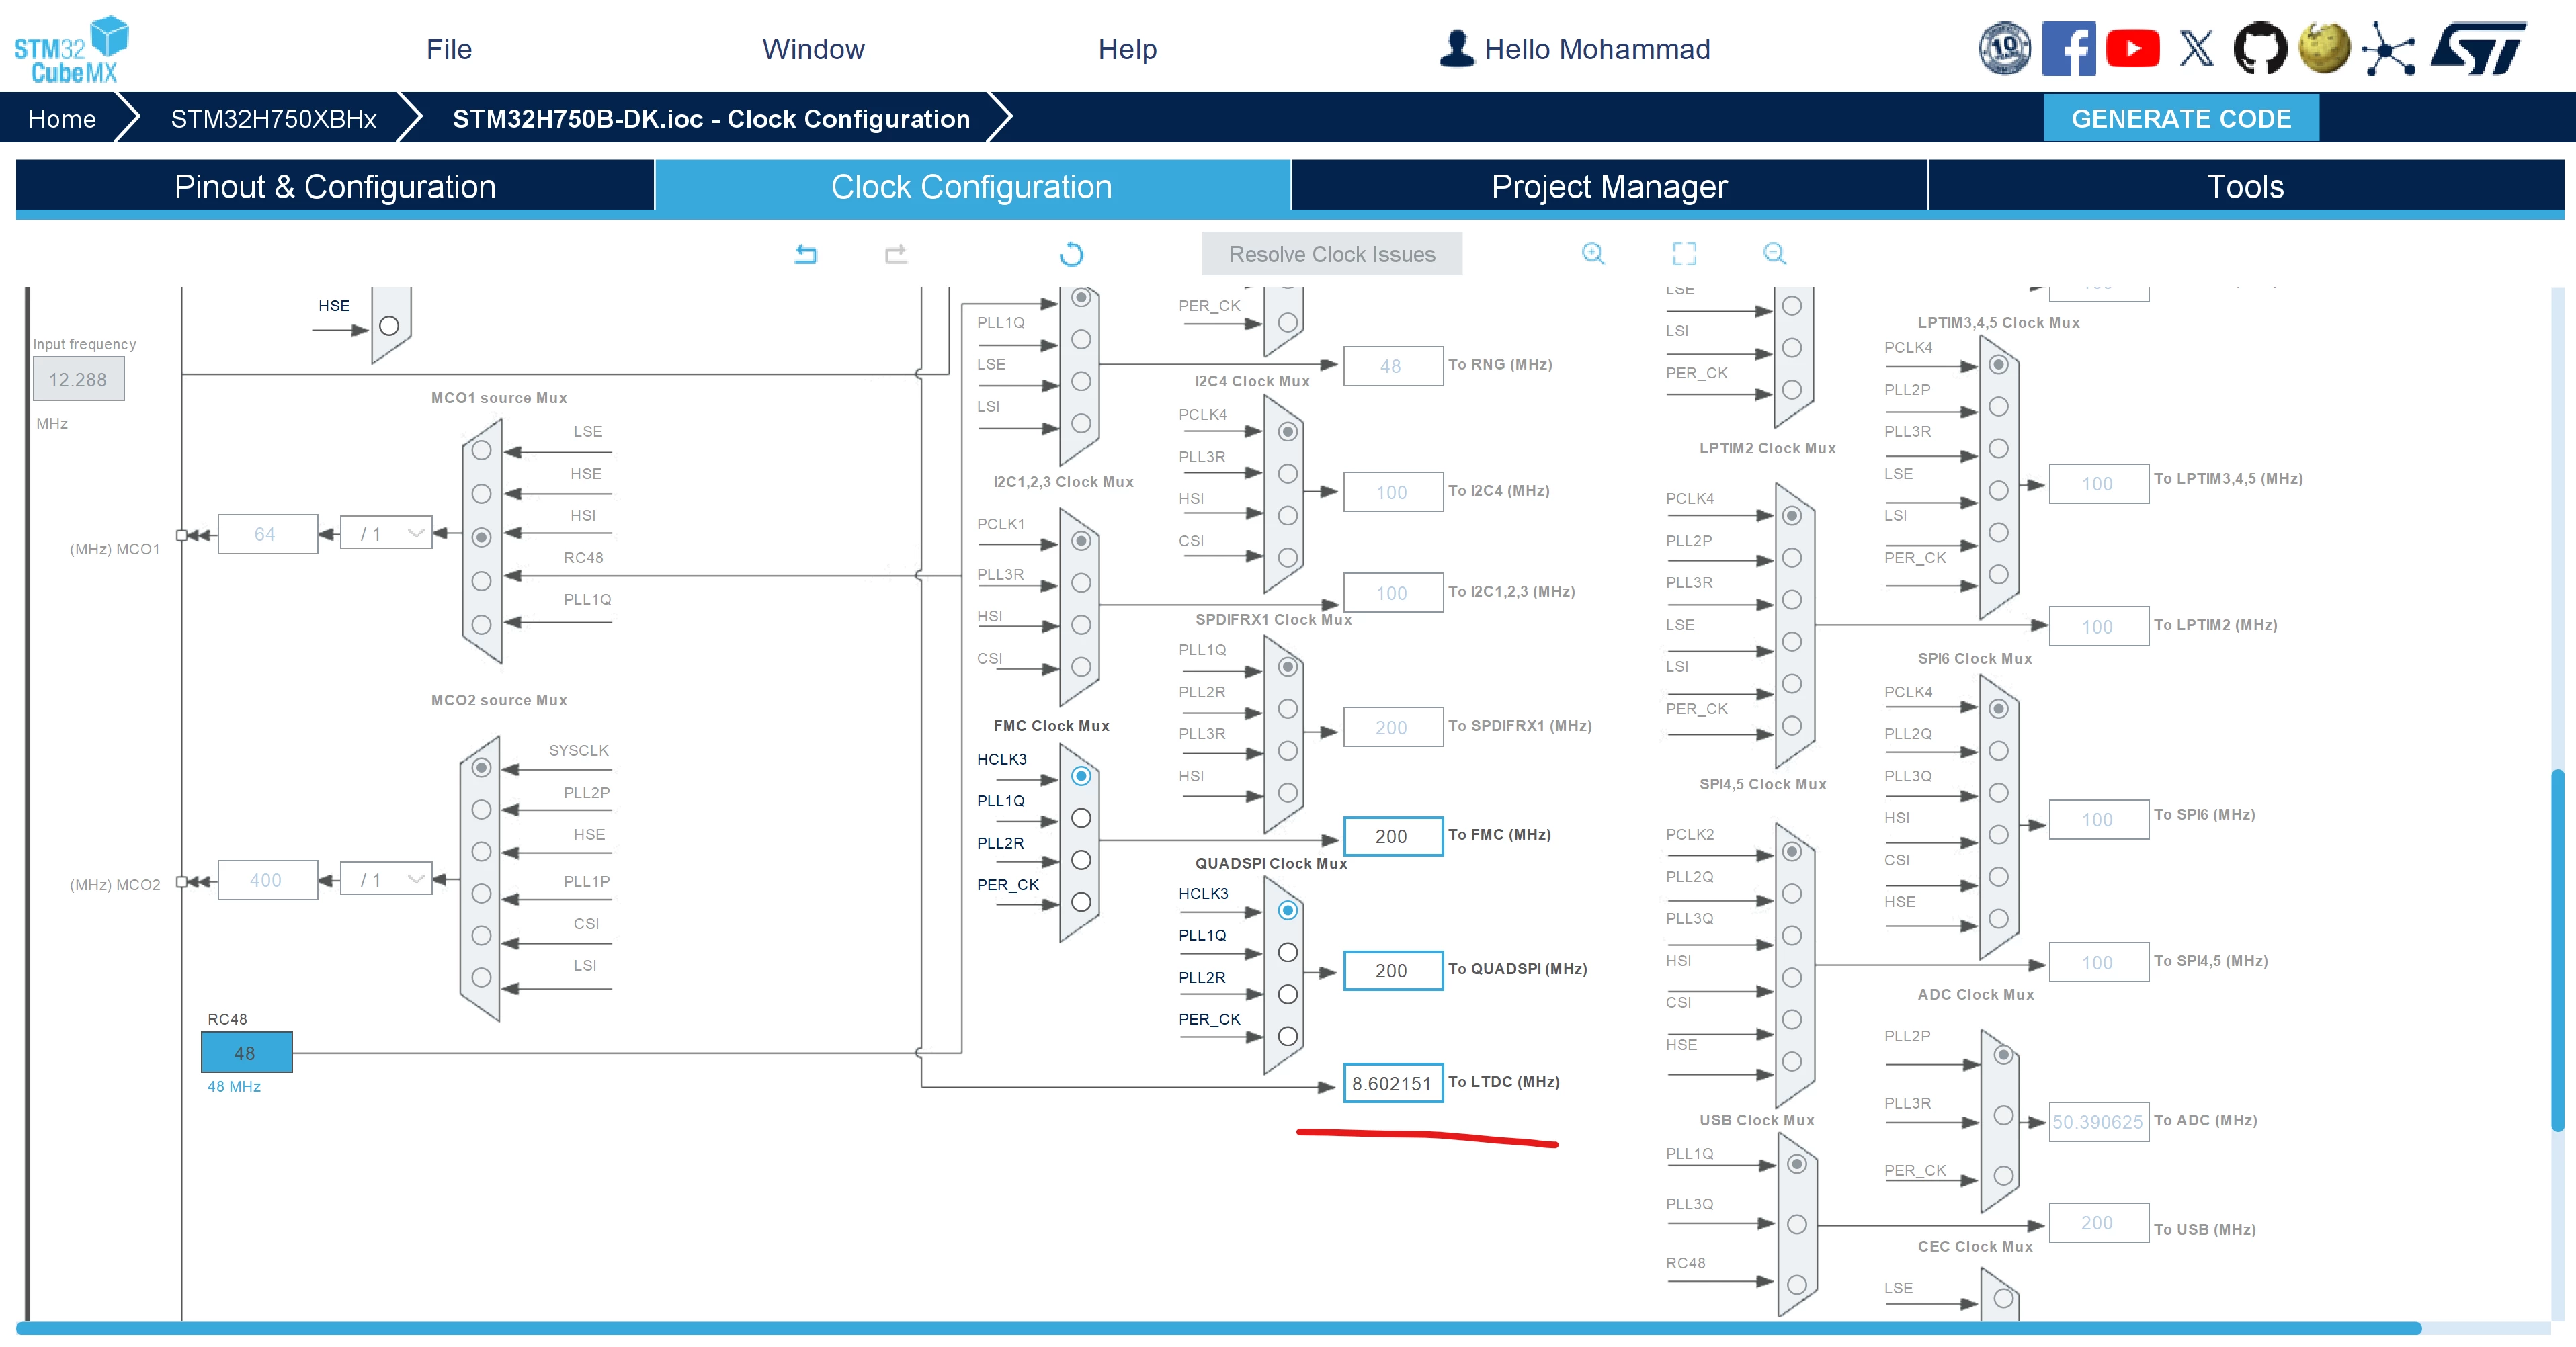Select HCLK3 in FMC Clock Mux
Screen dimensions: 2576x1347
pyautogui.click(x=1081, y=776)
